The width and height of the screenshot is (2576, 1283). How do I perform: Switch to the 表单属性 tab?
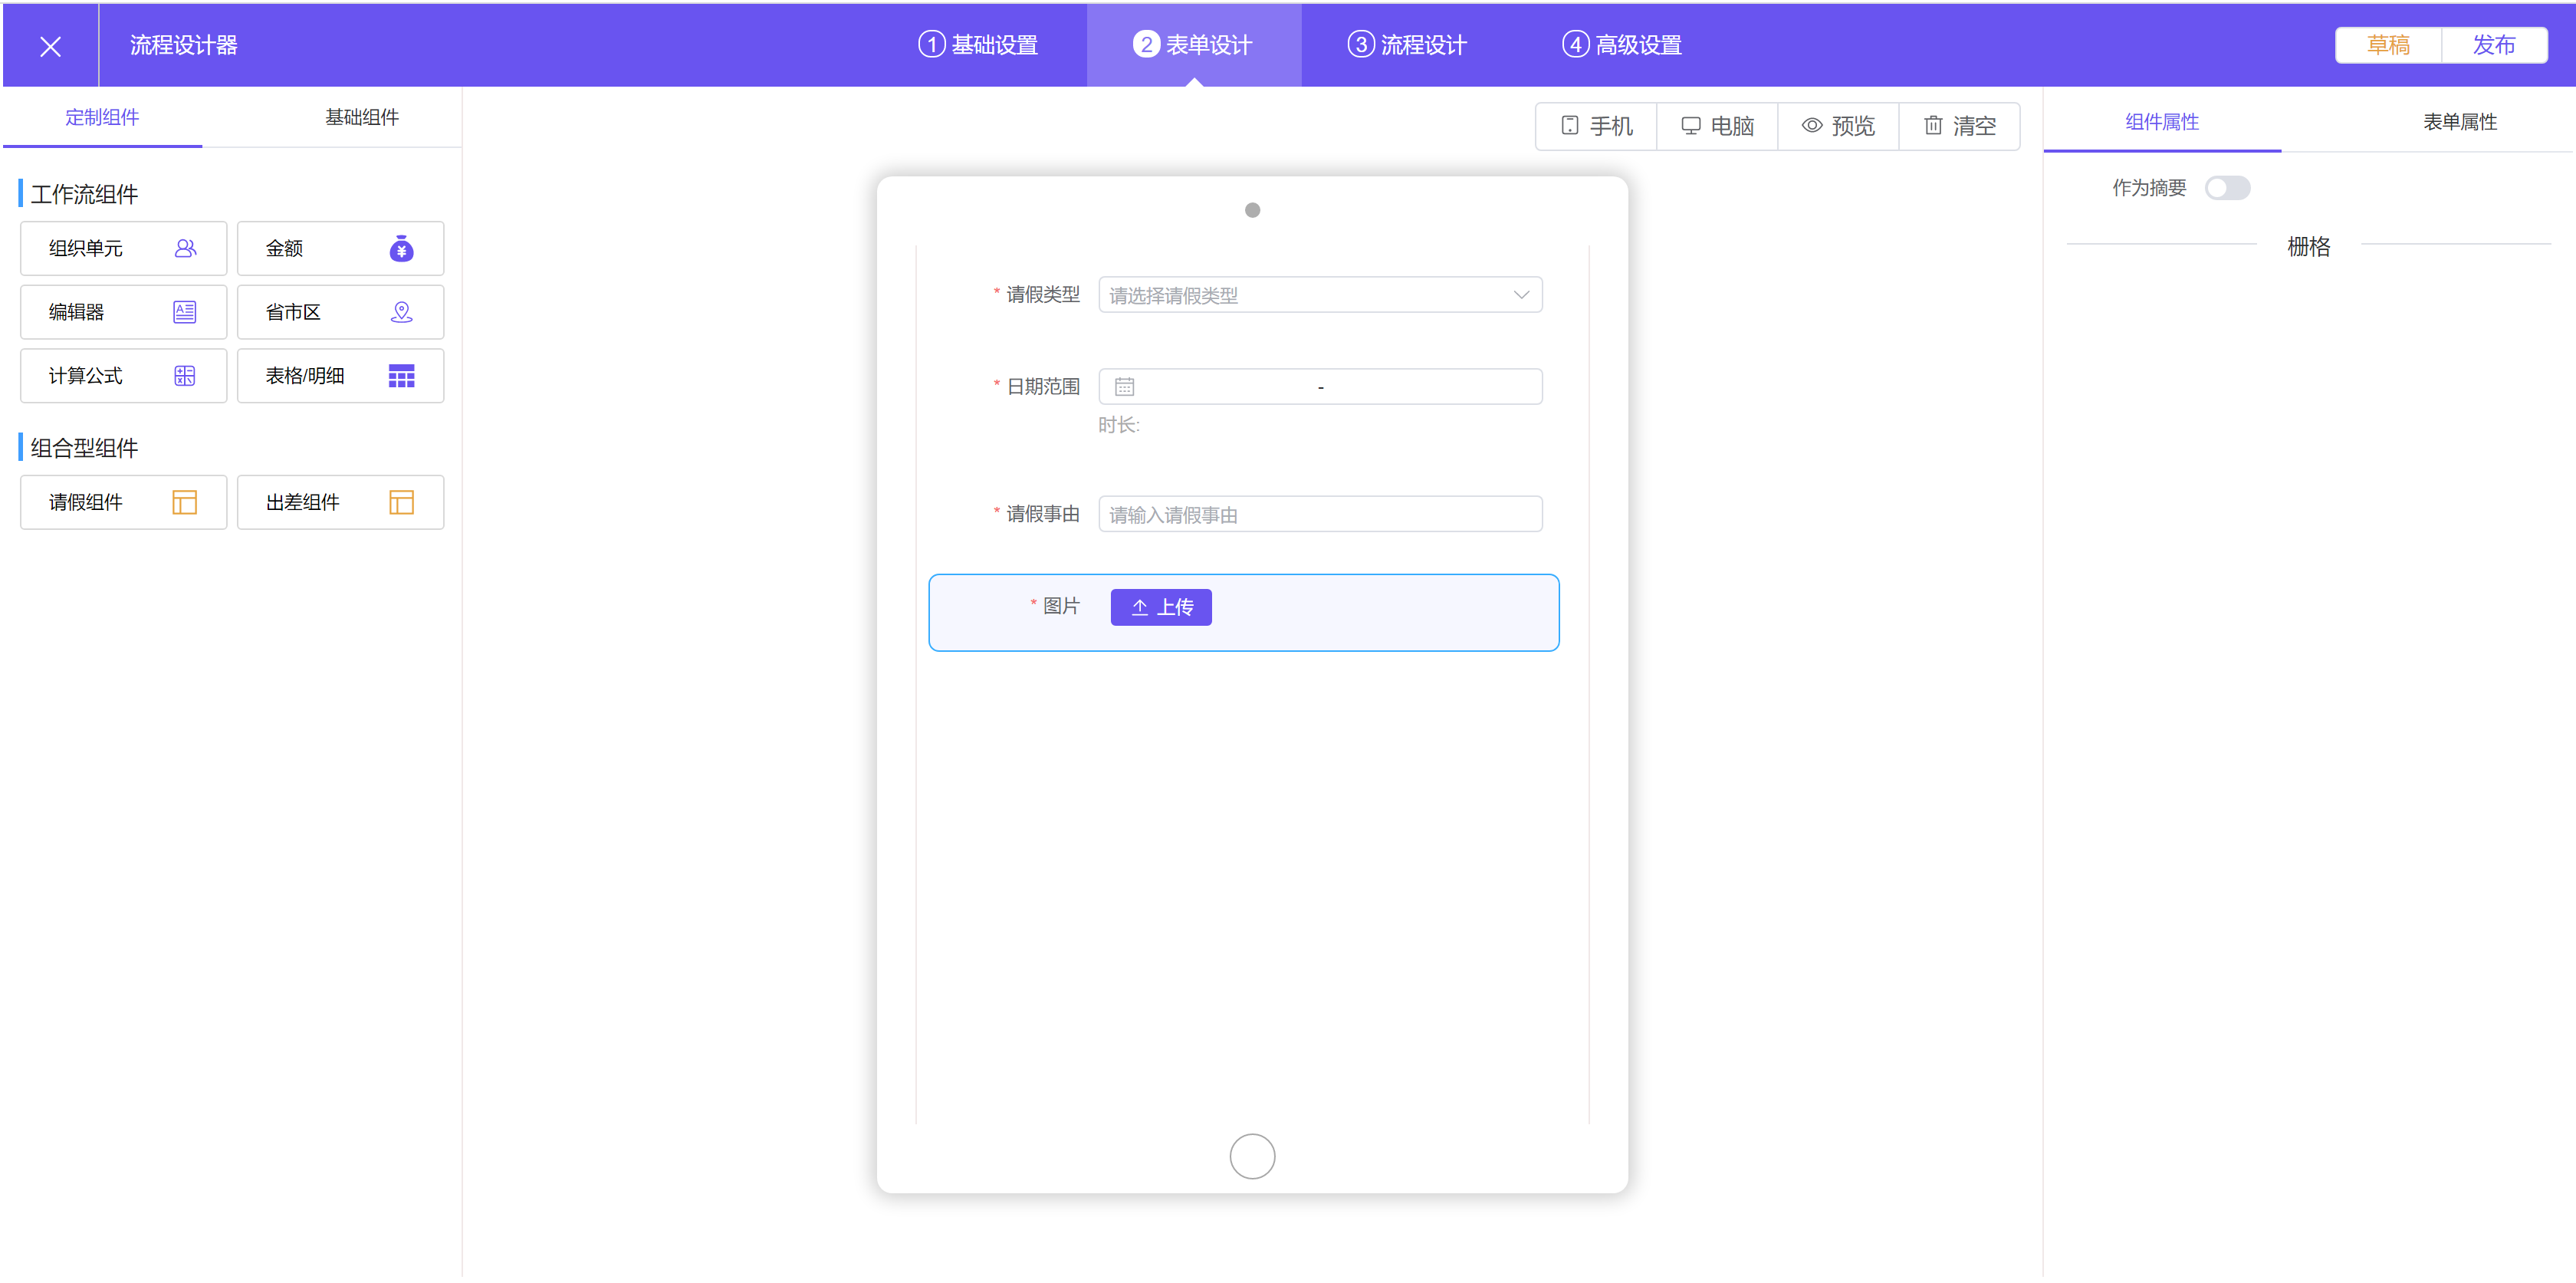pyautogui.click(x=2459, y=122)
